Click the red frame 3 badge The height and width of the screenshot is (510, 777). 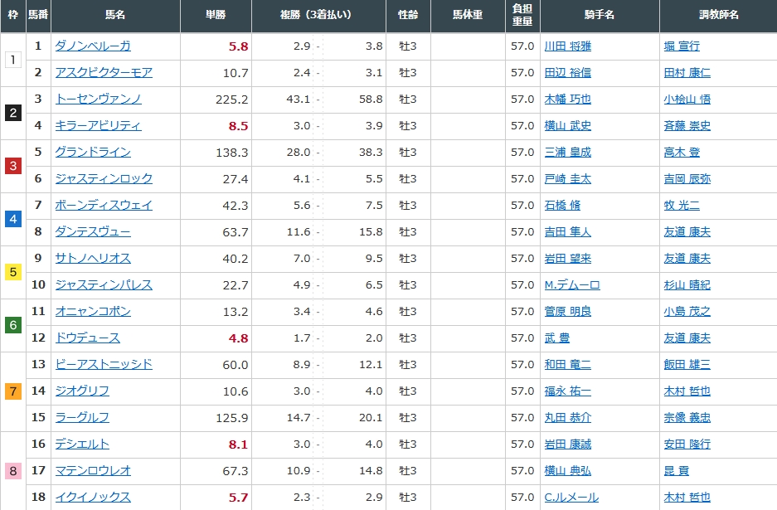pos(12,166)
